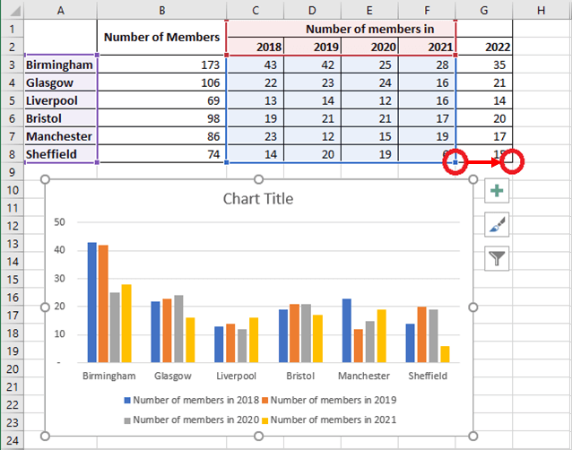Image resolution: width=572 pixels, height=450 pixels.
Task: Click the legend entry 'Number of members in 2018'
Action: pyautogui.click(x=192, y=400)
